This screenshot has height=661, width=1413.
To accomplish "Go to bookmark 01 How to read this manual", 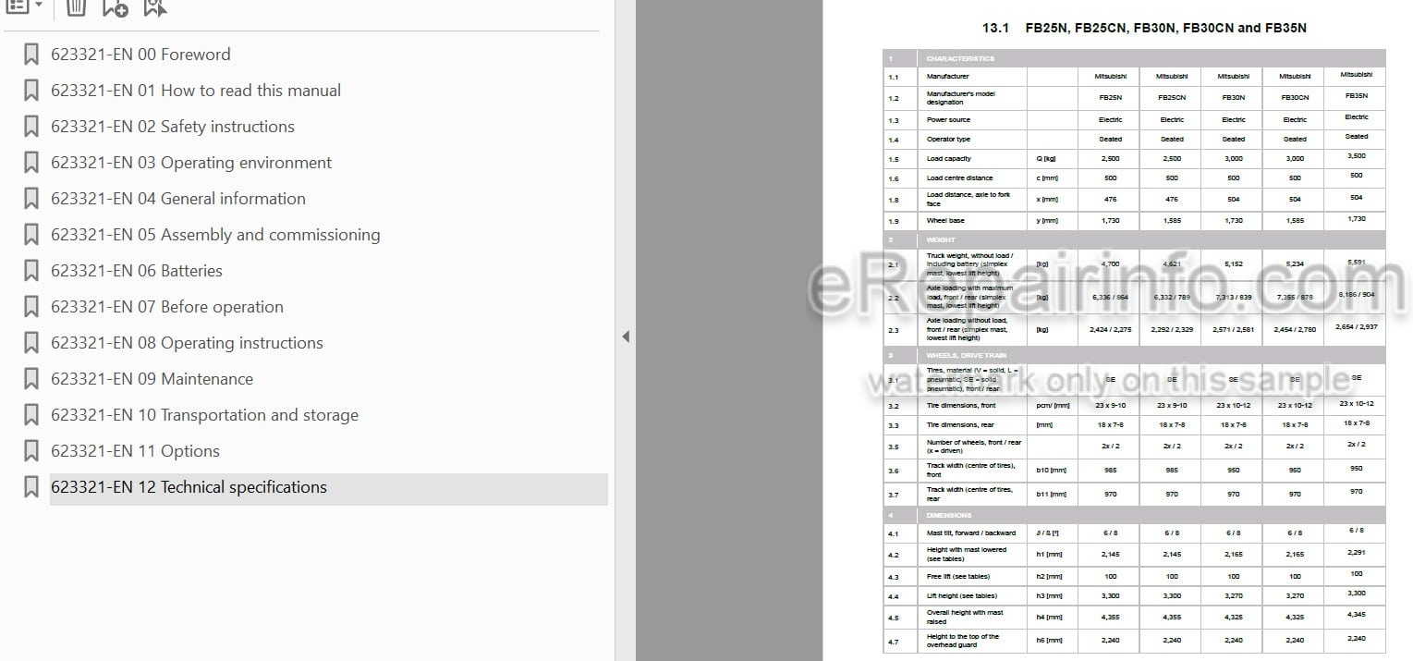I will pyautogui.click(x=196, y=91).
